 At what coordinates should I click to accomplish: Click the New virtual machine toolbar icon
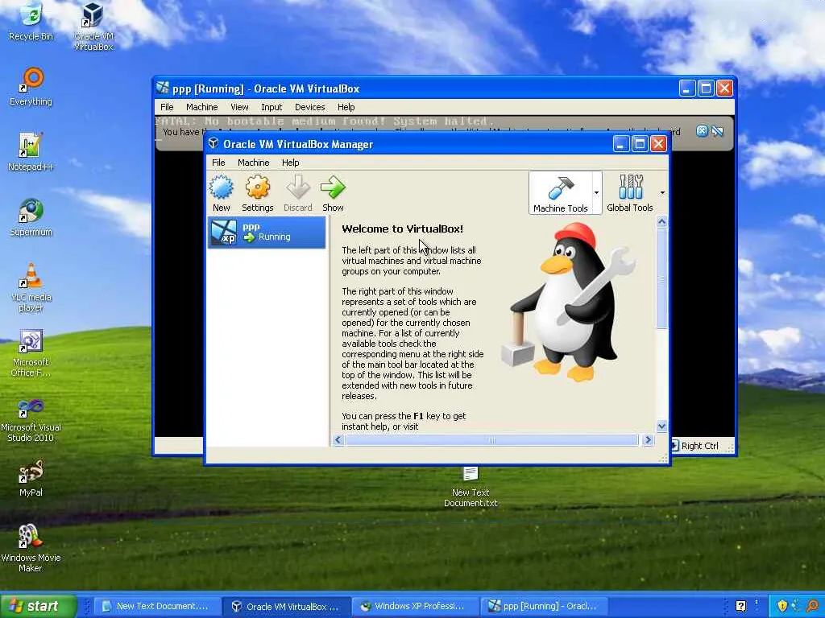(x=221, y=193)
